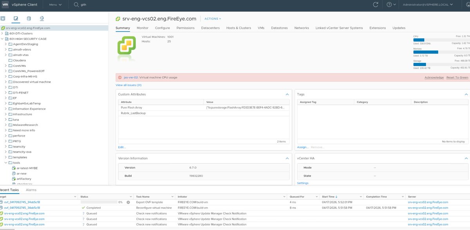Screen dimensions: 470x230
Task: Collapse the Version Information panel
Action: [287, 158]
